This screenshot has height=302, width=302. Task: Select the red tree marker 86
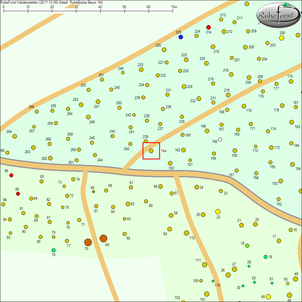pyautogui.click(x=11, y=175)
